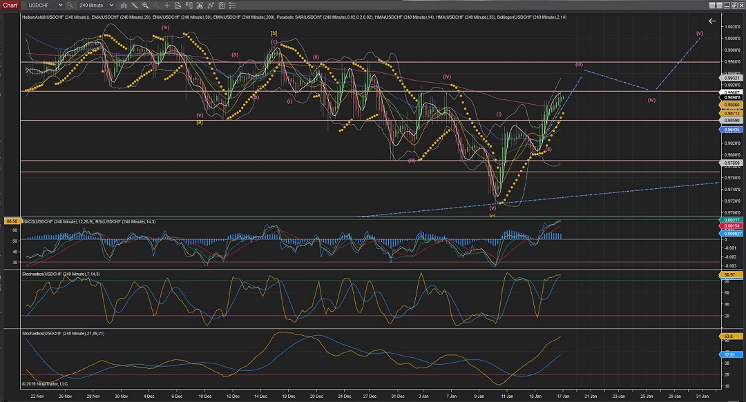Toggle the crosshair cursor tool
746x402 pixels.
coord(167,6)
